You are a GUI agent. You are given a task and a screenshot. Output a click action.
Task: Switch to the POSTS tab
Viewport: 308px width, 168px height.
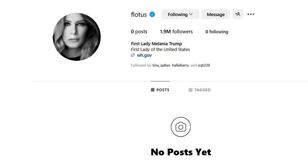tap(160, 90)
